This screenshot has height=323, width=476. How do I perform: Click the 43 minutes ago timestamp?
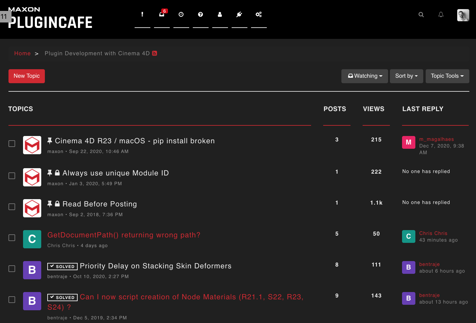click(x=438, y=240)
